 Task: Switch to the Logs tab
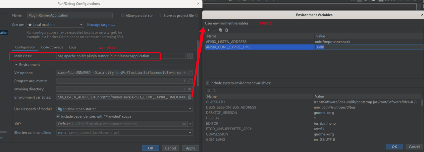pyautogui.click(x=73, y=47)
